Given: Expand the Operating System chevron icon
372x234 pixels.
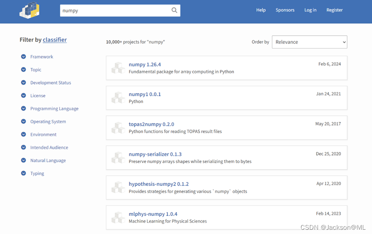Looking at the screenshot, I should tap(24, 122).
